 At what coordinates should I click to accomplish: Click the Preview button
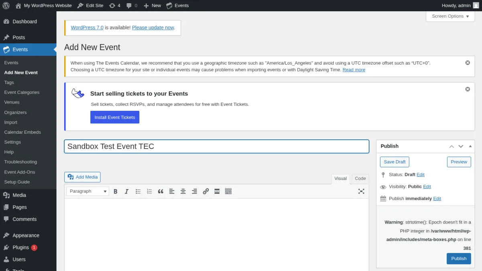click(459, 162)
